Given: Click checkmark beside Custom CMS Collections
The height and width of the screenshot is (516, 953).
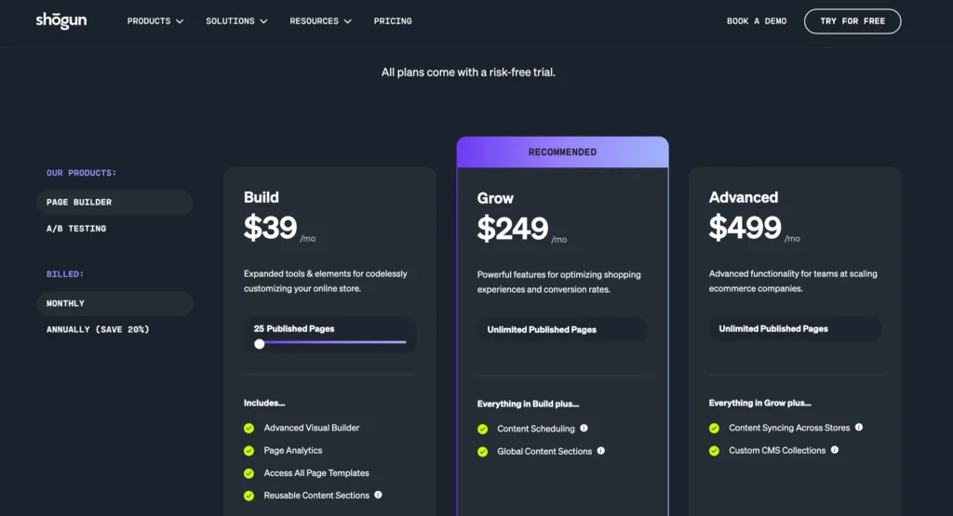Looking at the screenshot, I should pyautogui.click(x=714, y=451).
